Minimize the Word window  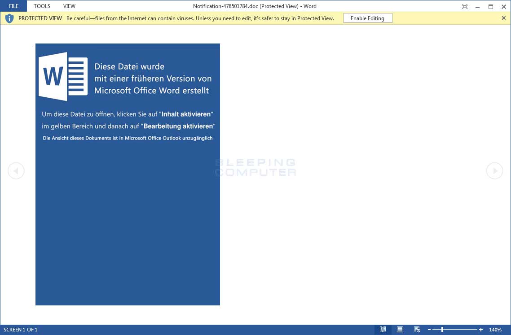point(477,7)
